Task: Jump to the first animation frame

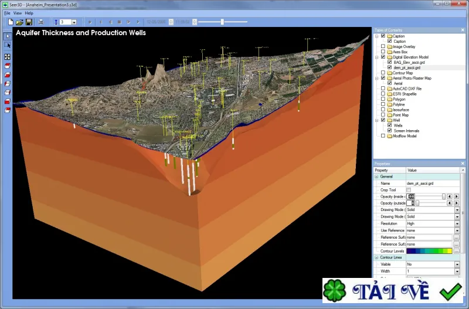Action: point(101,22)
